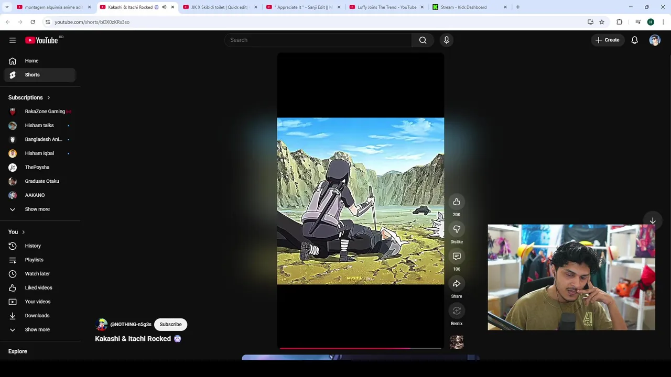The height and width of the screenshot is (377, 671).
Task: Click the Subscribe button
Action: (x=170, y=324)
